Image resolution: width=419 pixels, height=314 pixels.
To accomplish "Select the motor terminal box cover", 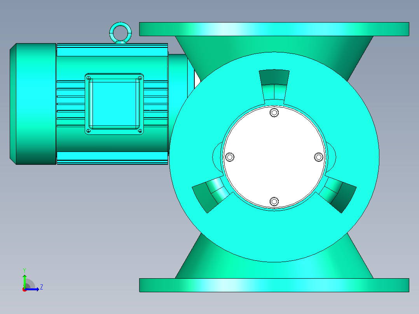I will point(114,104).
